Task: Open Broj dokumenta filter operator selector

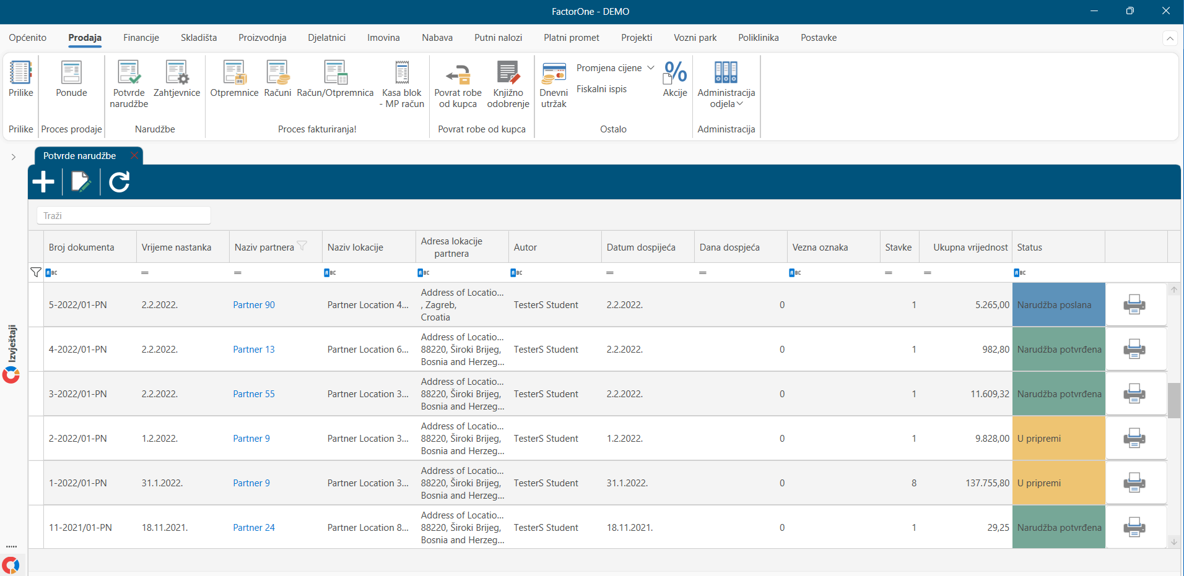Action: (x=51, y=273)
